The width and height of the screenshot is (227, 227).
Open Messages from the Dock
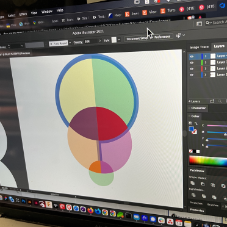click(x=153, y=219)
